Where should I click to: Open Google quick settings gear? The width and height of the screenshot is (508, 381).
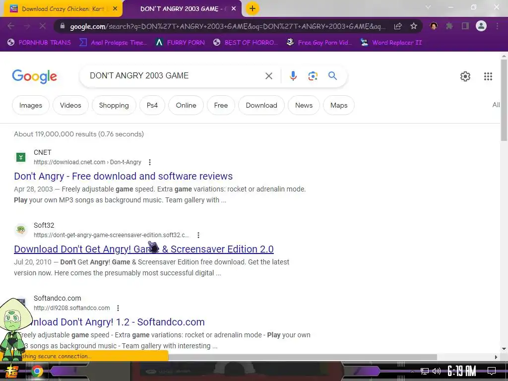coord(465,76)
